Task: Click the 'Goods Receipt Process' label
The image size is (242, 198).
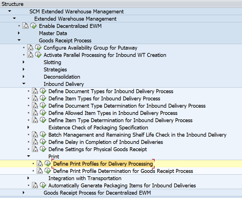Action: [65, 40]
